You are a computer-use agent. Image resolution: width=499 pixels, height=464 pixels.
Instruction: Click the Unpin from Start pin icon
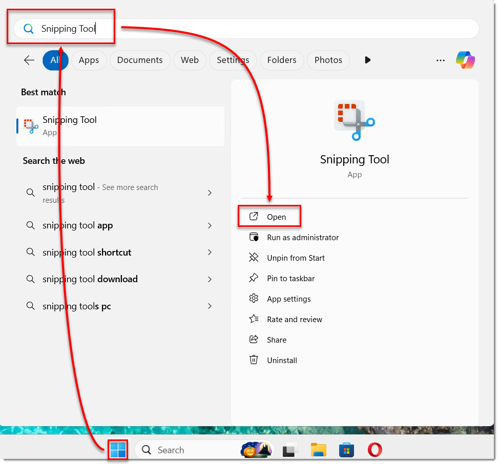coord(254,257)
